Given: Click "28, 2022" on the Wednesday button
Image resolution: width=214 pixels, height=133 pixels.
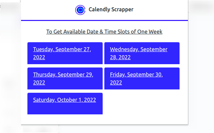Looking at the screenshot, I should tap(120, 57).
